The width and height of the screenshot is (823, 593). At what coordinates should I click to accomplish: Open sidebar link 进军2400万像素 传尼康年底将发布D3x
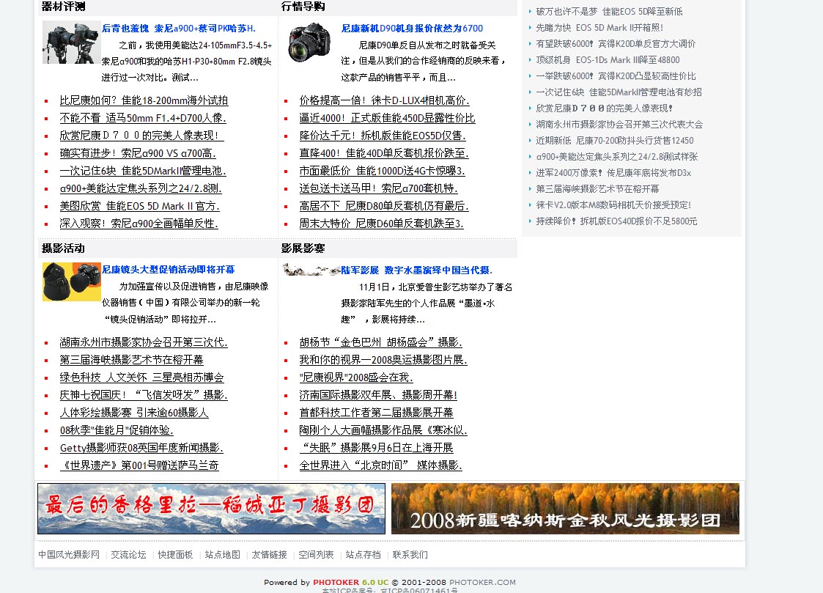(x=613, y=173)
